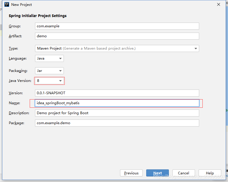Click the Description input field
Screen dimensions: 228x182
click(117, 113)
